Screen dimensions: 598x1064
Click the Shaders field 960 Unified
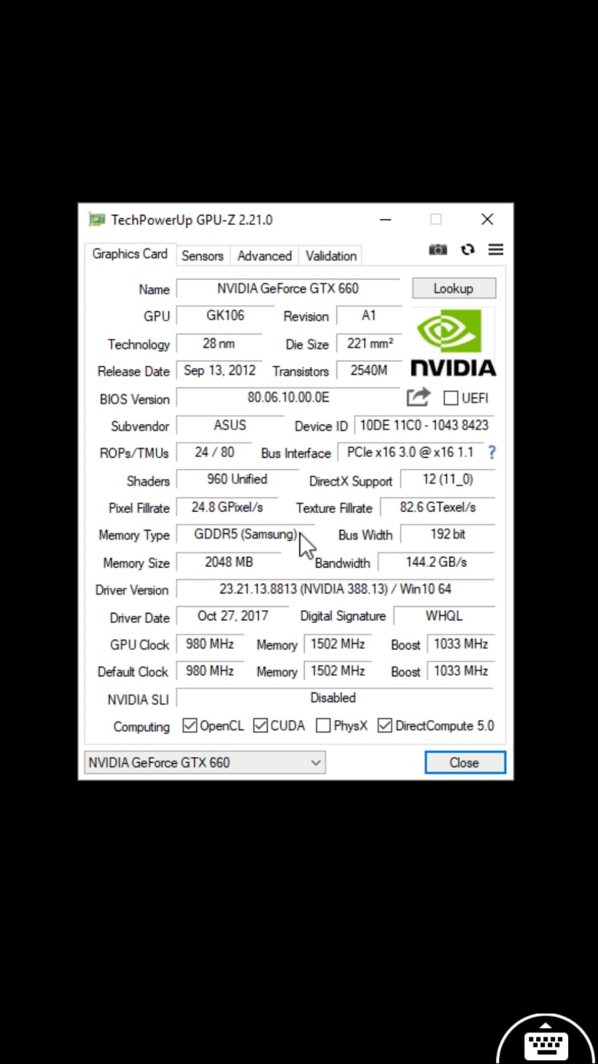(x=237, y=480)
